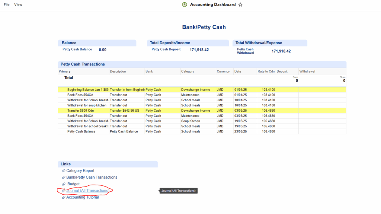Viewport: 381px width, 214px height.
Task: Click link icon beside Budget
Action: [64, 184]
